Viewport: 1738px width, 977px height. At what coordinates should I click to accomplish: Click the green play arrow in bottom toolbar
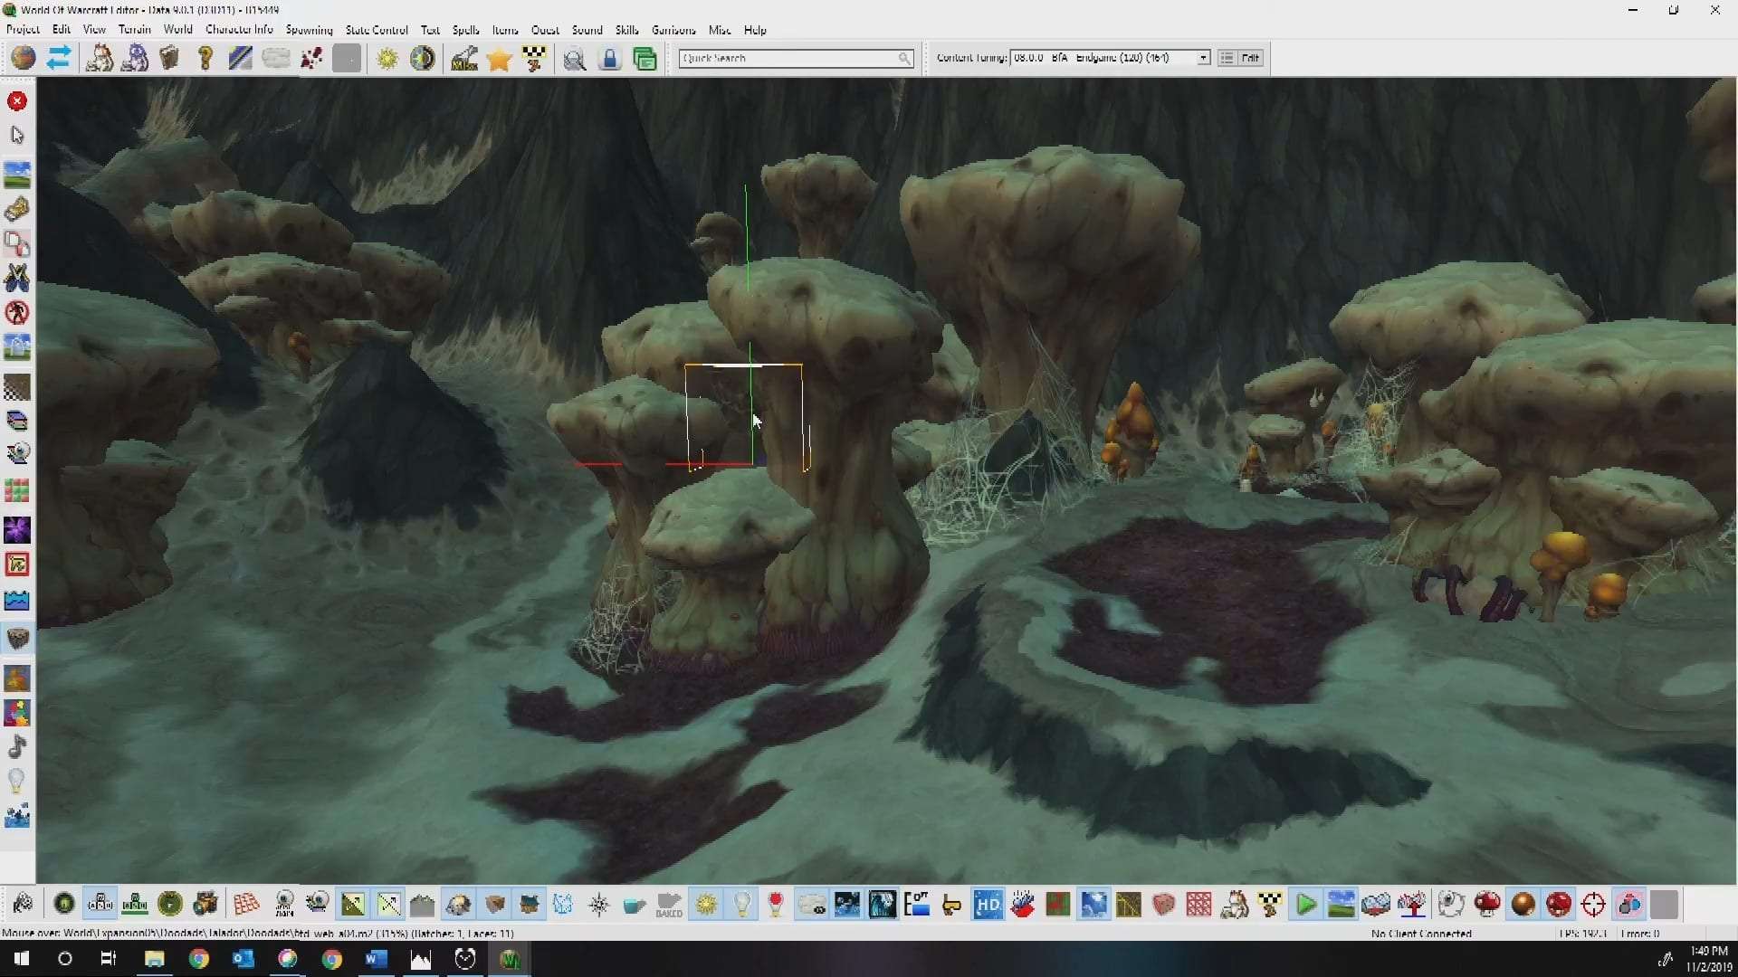(x=1305, y=905)
